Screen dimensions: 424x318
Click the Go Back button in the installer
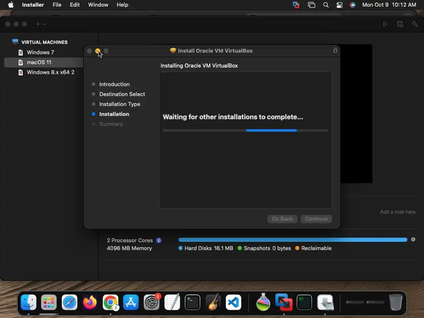[x=282, y=219]
